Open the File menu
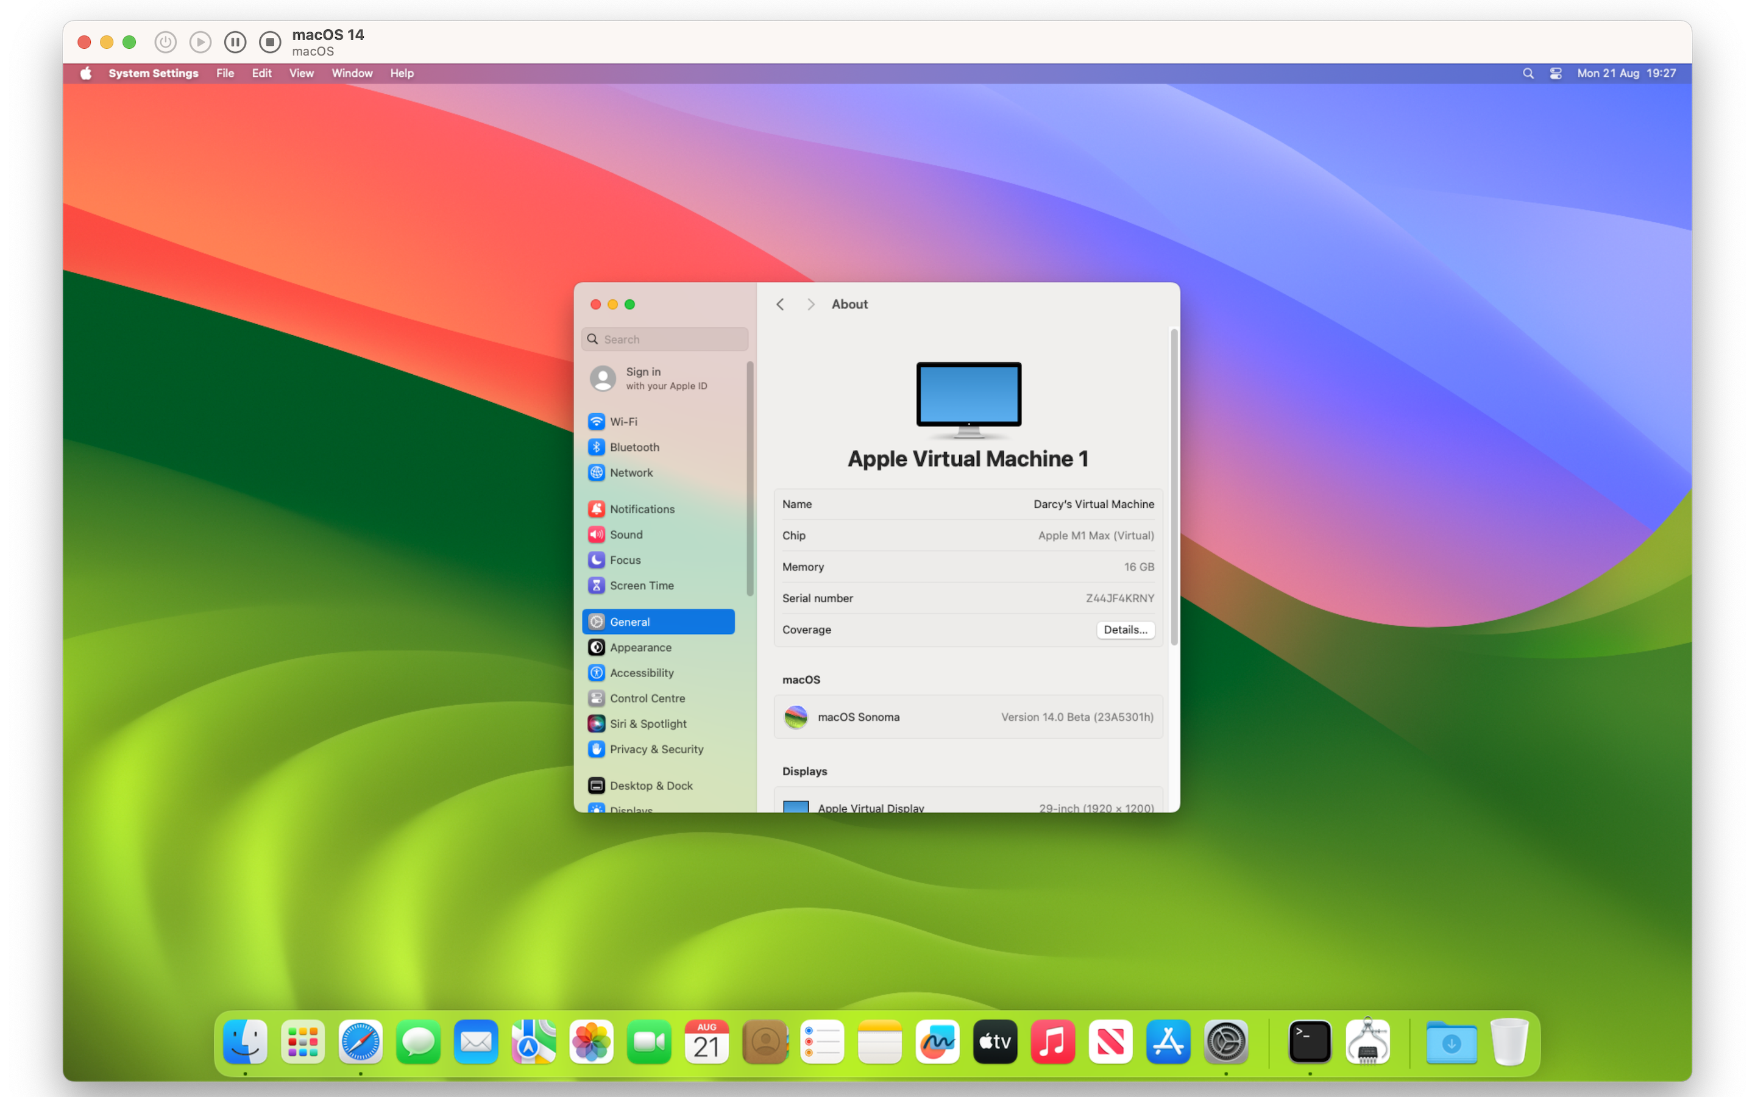This screenshot has height=1097, width=1755. 225,73
